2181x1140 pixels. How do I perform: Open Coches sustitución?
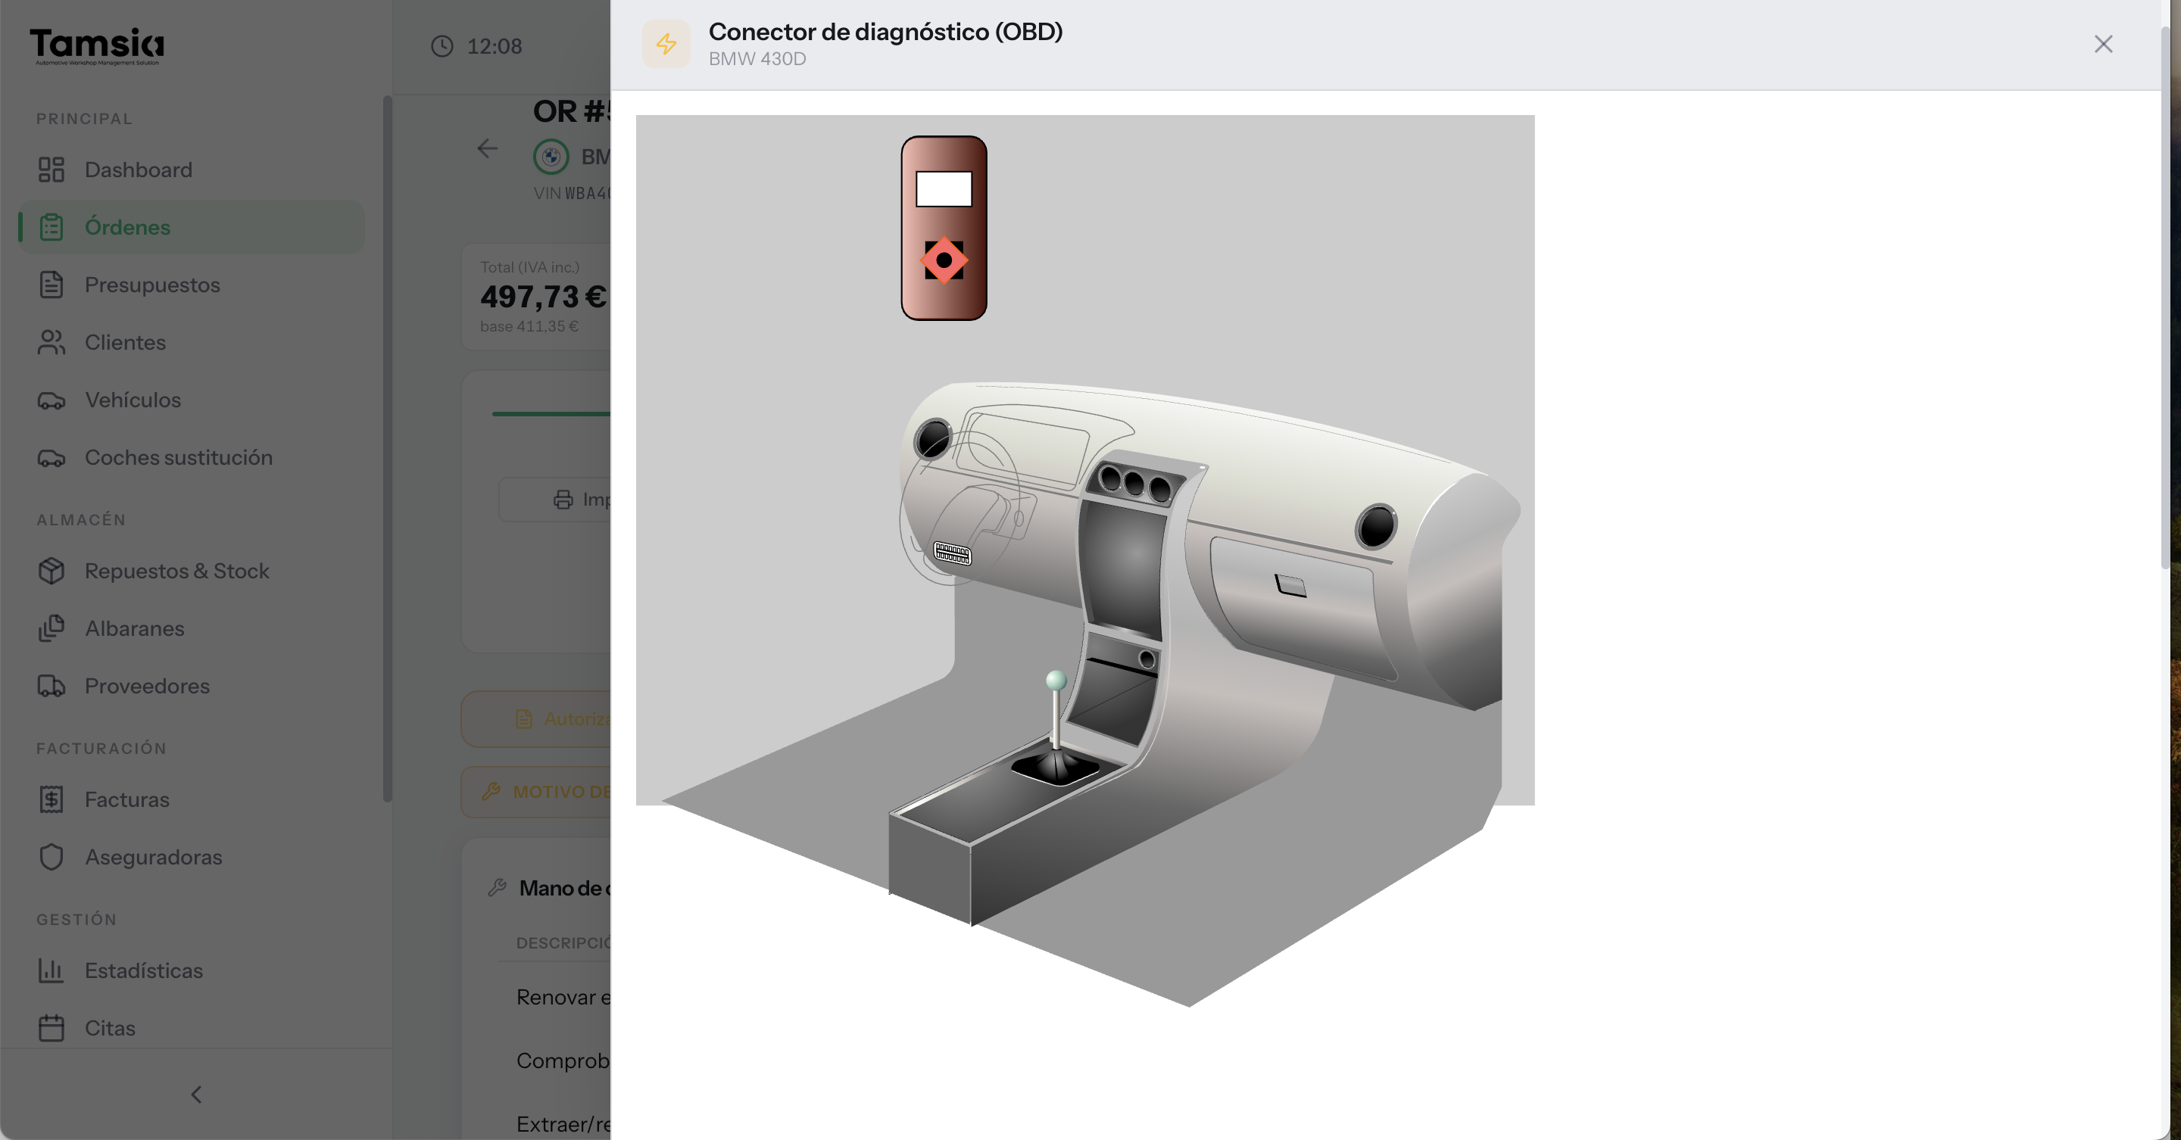point(192,458)
